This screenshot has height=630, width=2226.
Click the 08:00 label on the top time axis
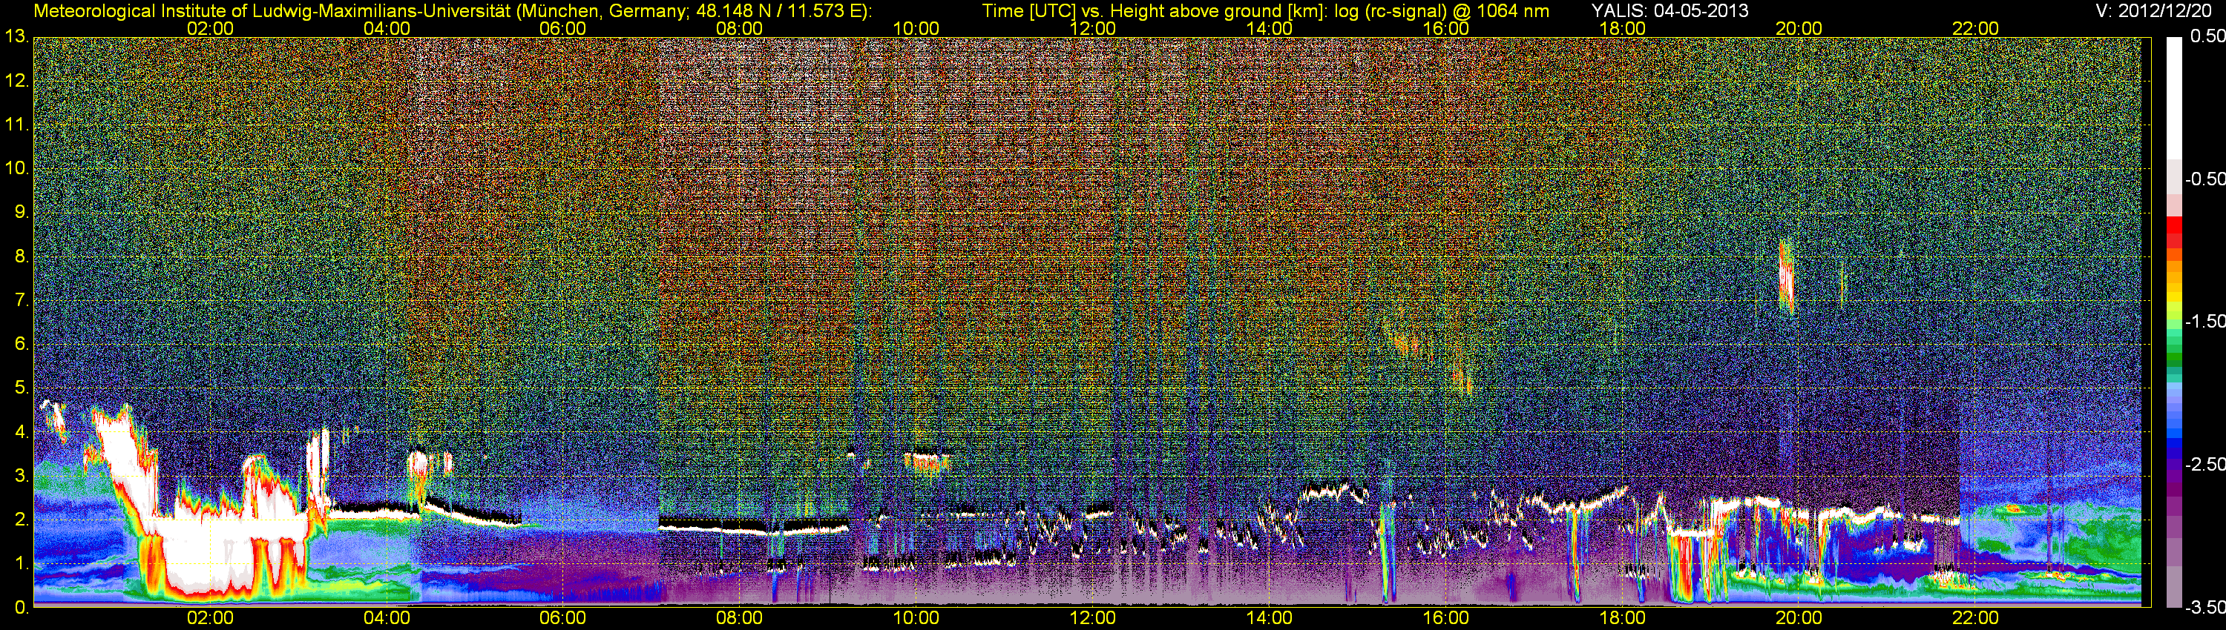pos(740,28)
